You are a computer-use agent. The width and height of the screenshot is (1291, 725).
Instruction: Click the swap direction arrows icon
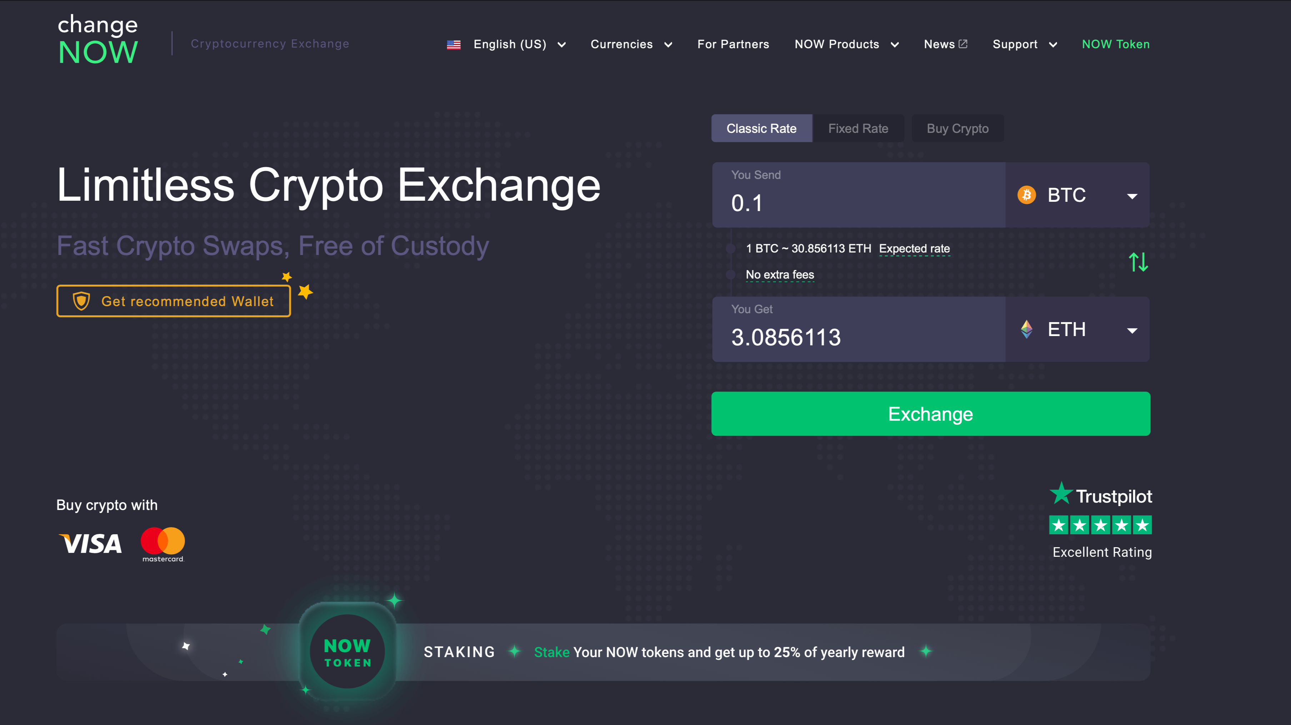coord(1139,261)
